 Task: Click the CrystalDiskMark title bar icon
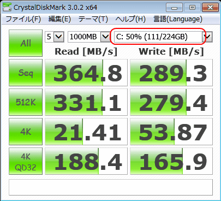[x=7, y=7]
